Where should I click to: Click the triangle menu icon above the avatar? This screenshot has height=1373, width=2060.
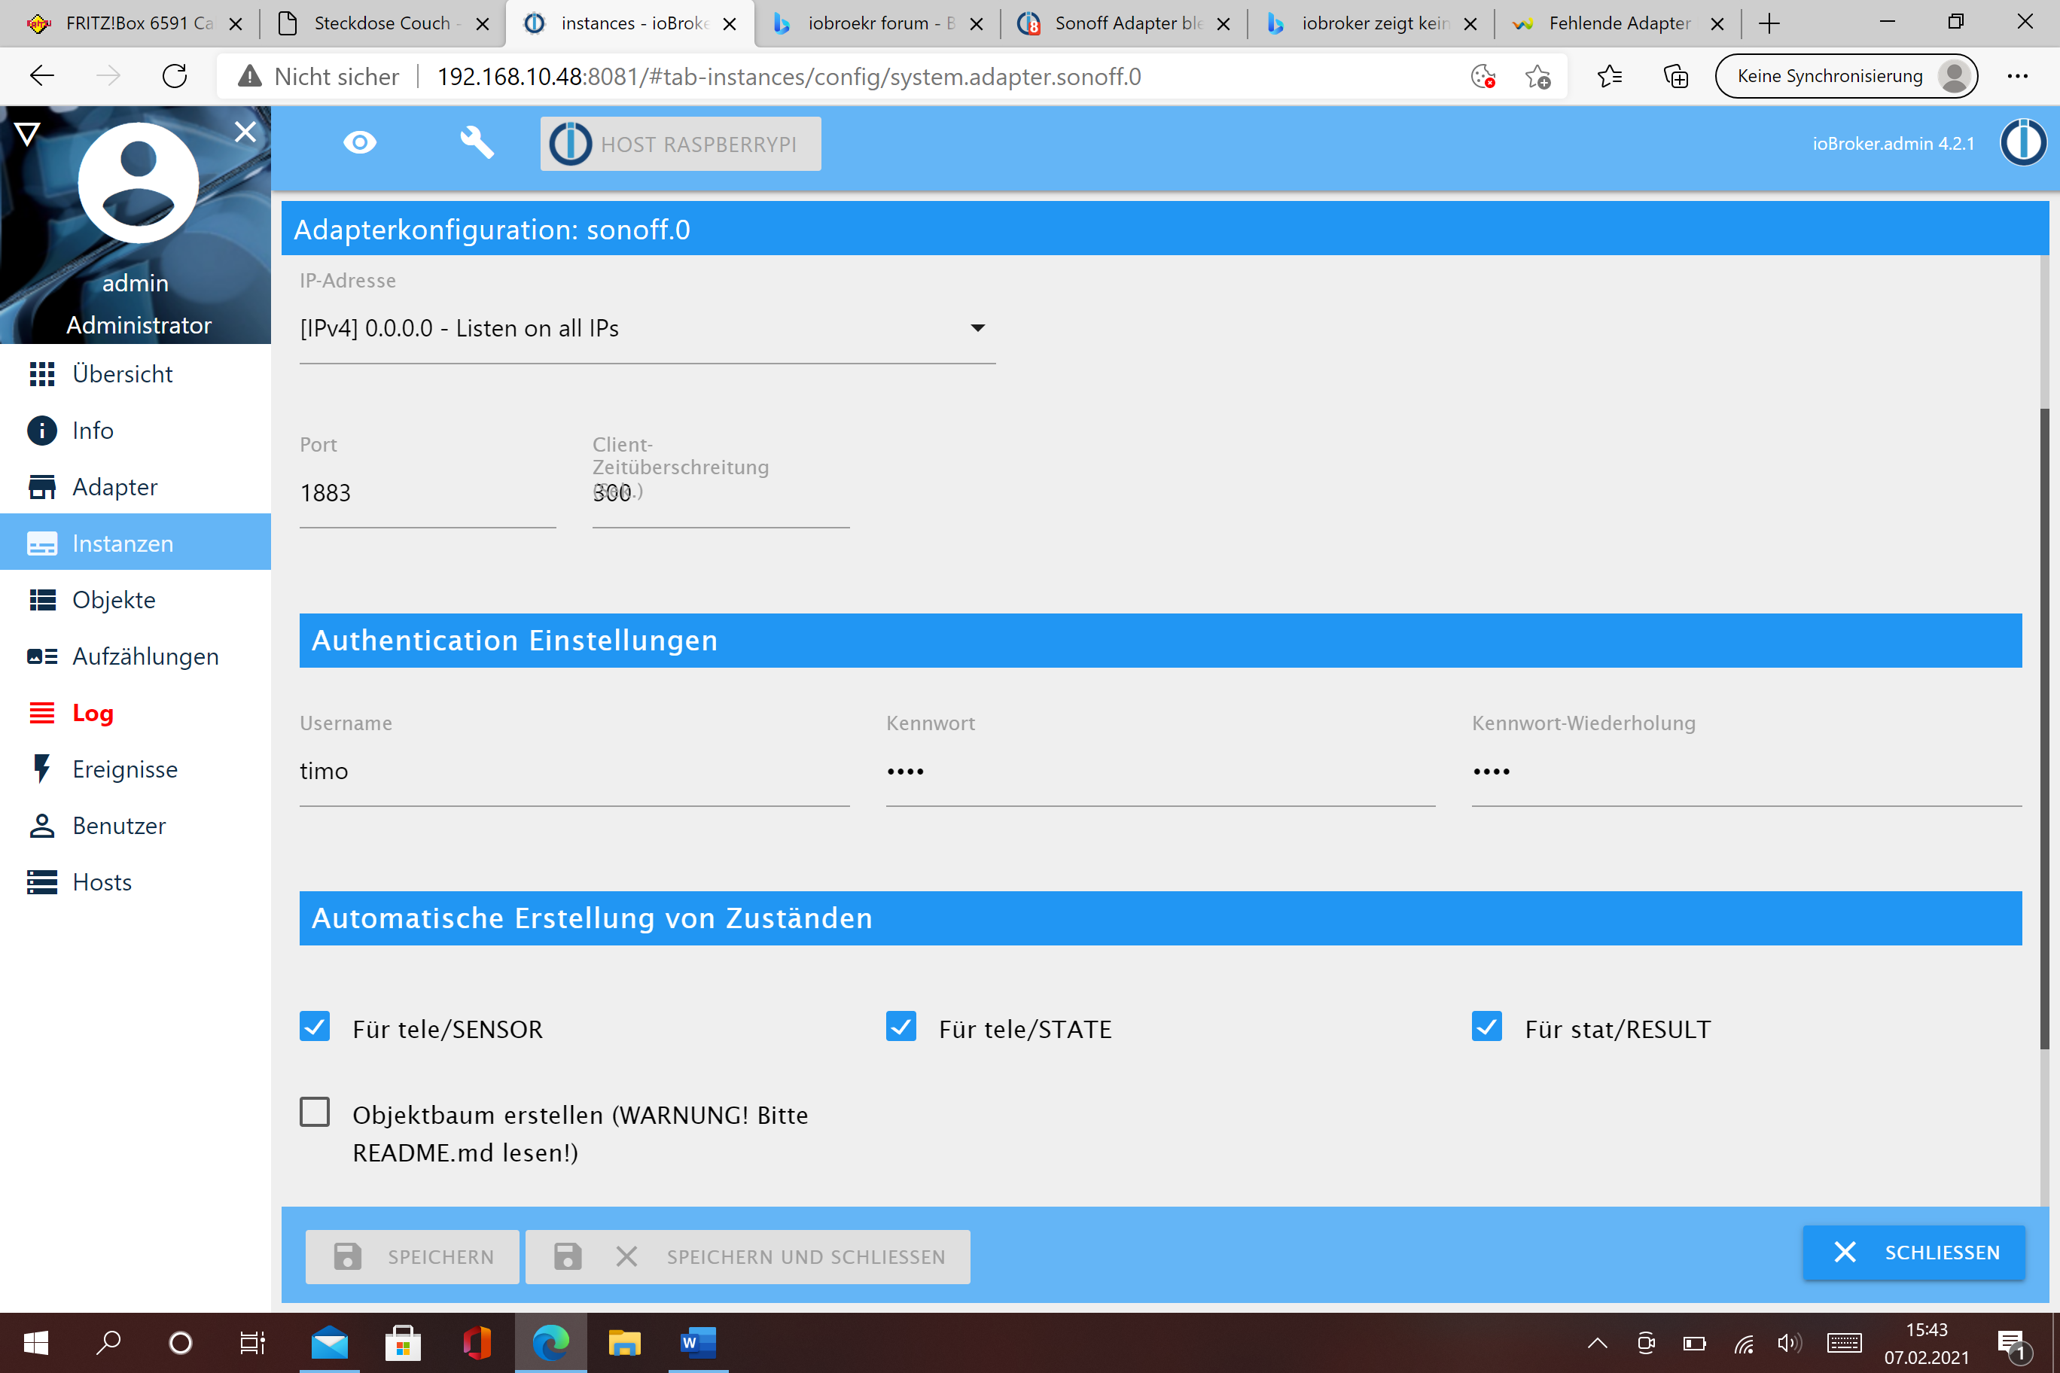(x=27, y=134)
